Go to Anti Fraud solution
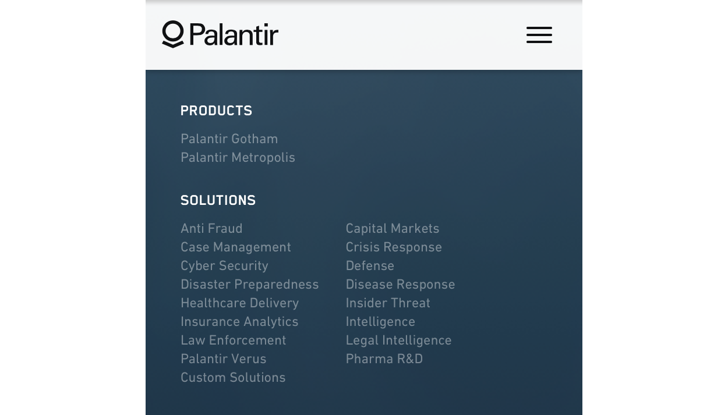The width and height of the screenshot is (728, 415). (211, 229)
